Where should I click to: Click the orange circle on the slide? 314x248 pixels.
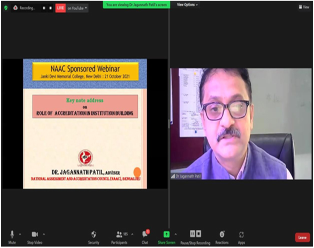(x=137, y=172)
